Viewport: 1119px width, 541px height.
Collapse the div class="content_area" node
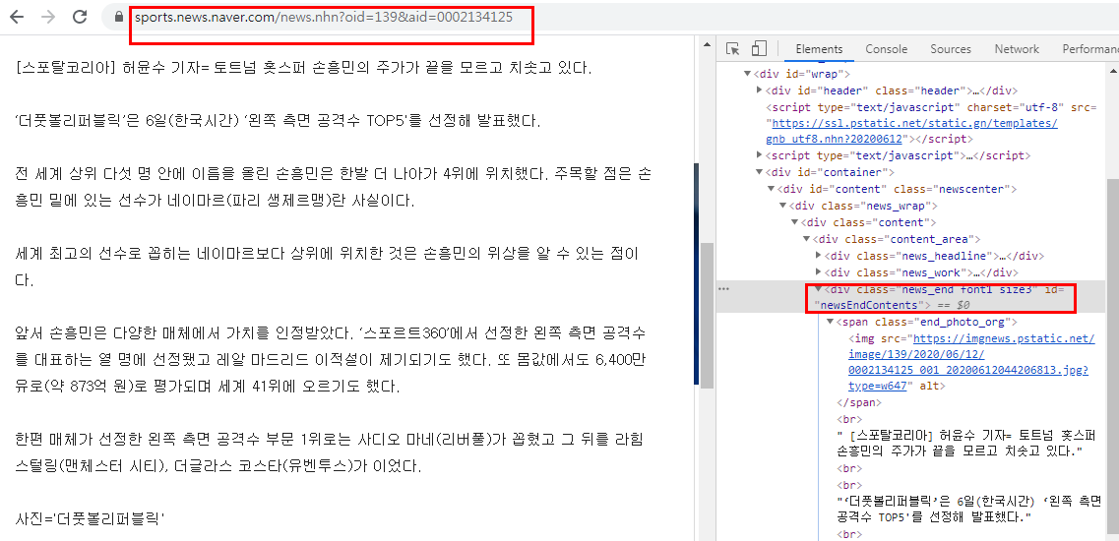[x=806, y=239]
